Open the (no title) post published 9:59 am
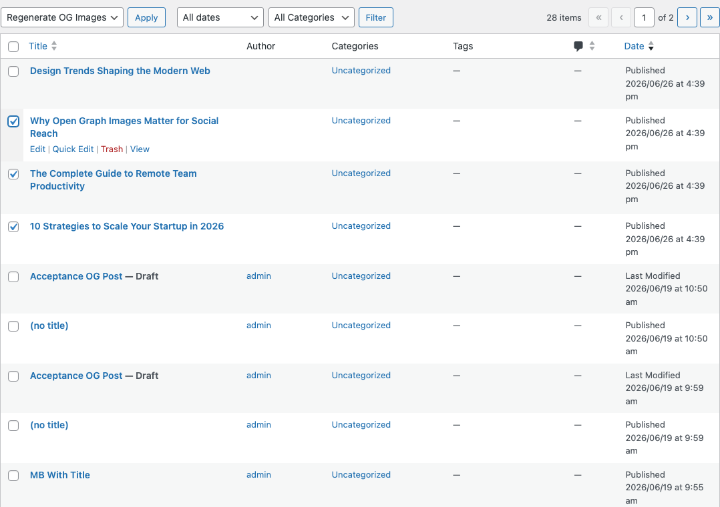This screenshot has height=507, width=720. (x=49, y=426)
